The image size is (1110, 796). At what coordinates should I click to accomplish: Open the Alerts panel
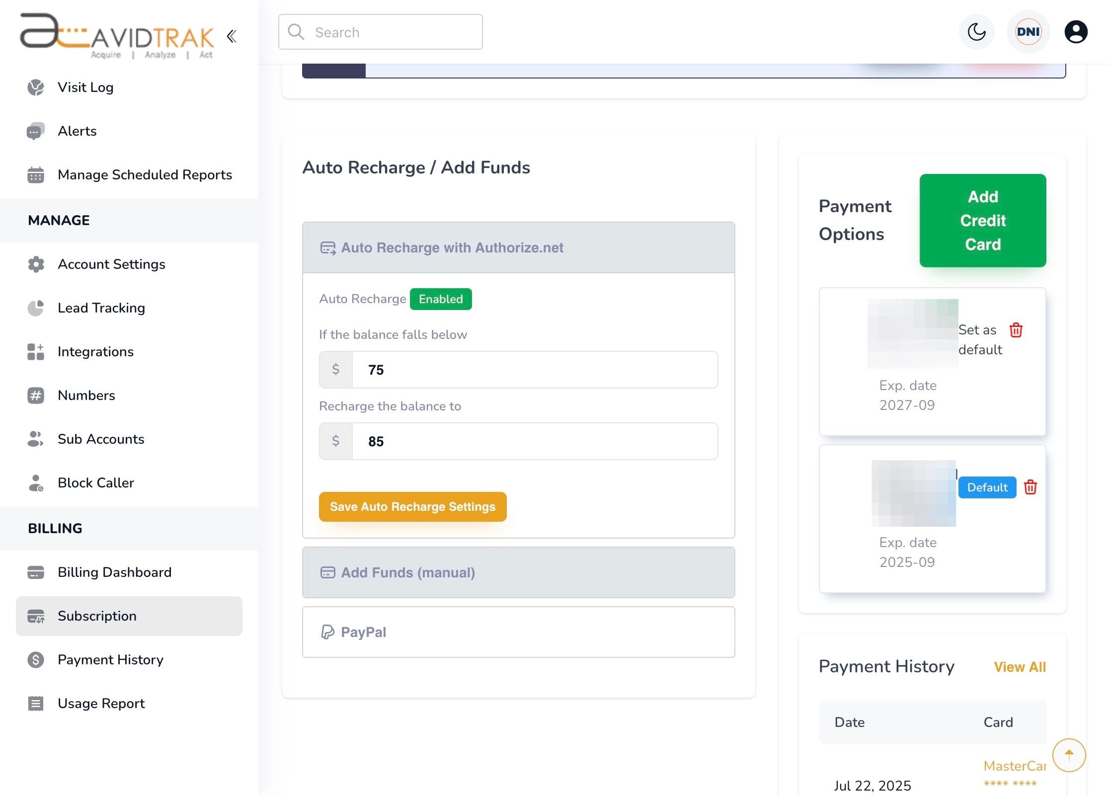tap(77, 131)
